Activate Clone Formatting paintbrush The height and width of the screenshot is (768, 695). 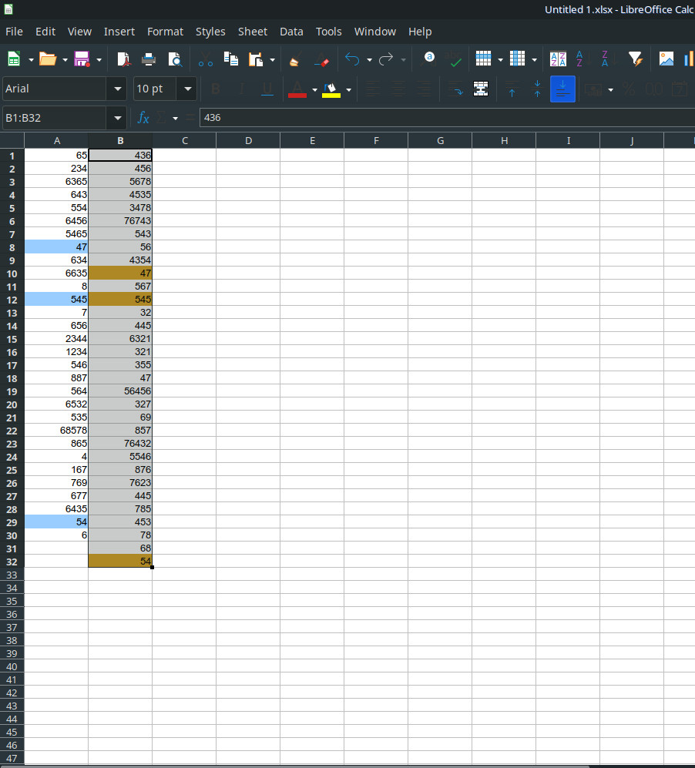click(x=295, y=59)
